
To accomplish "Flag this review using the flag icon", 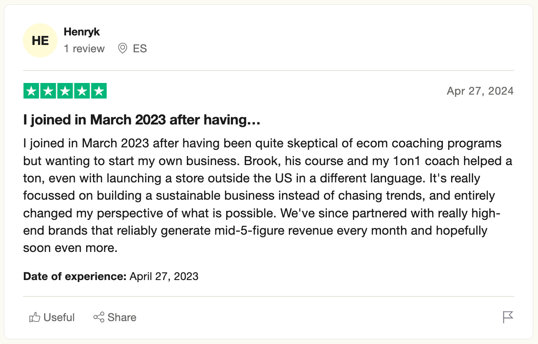I will 508,317.
